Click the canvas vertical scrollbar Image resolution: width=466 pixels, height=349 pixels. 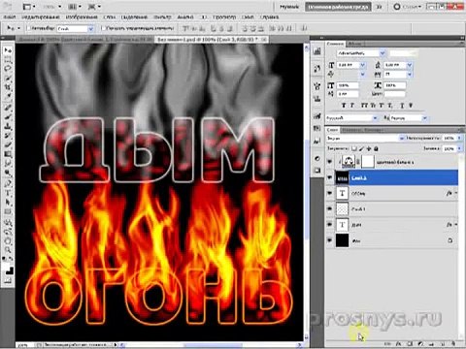tap(307, 191)
